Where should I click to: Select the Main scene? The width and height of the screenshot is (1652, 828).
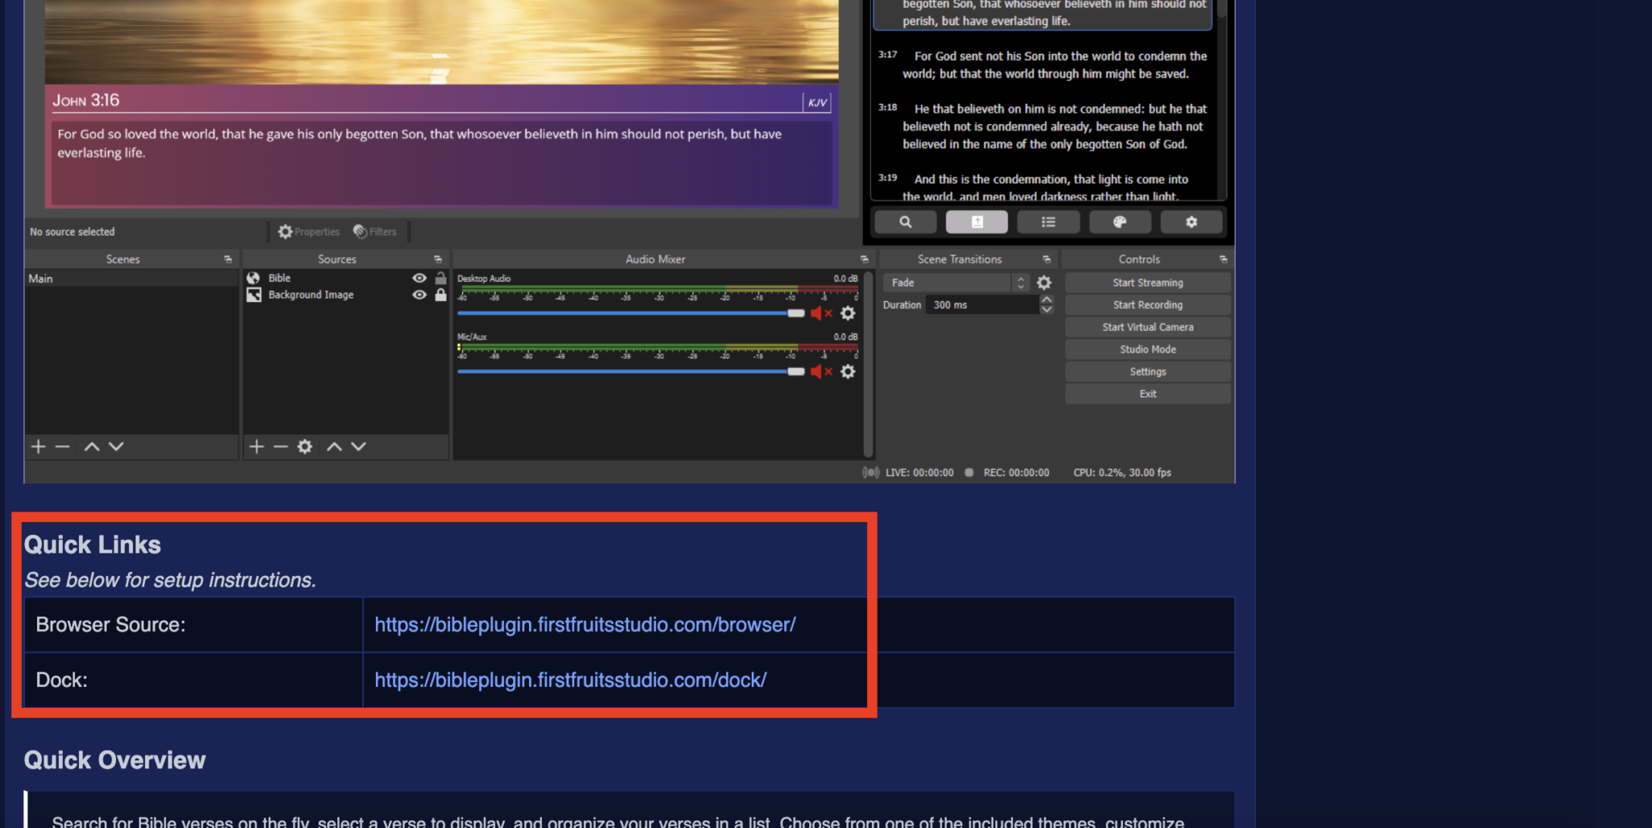[41, 278]
